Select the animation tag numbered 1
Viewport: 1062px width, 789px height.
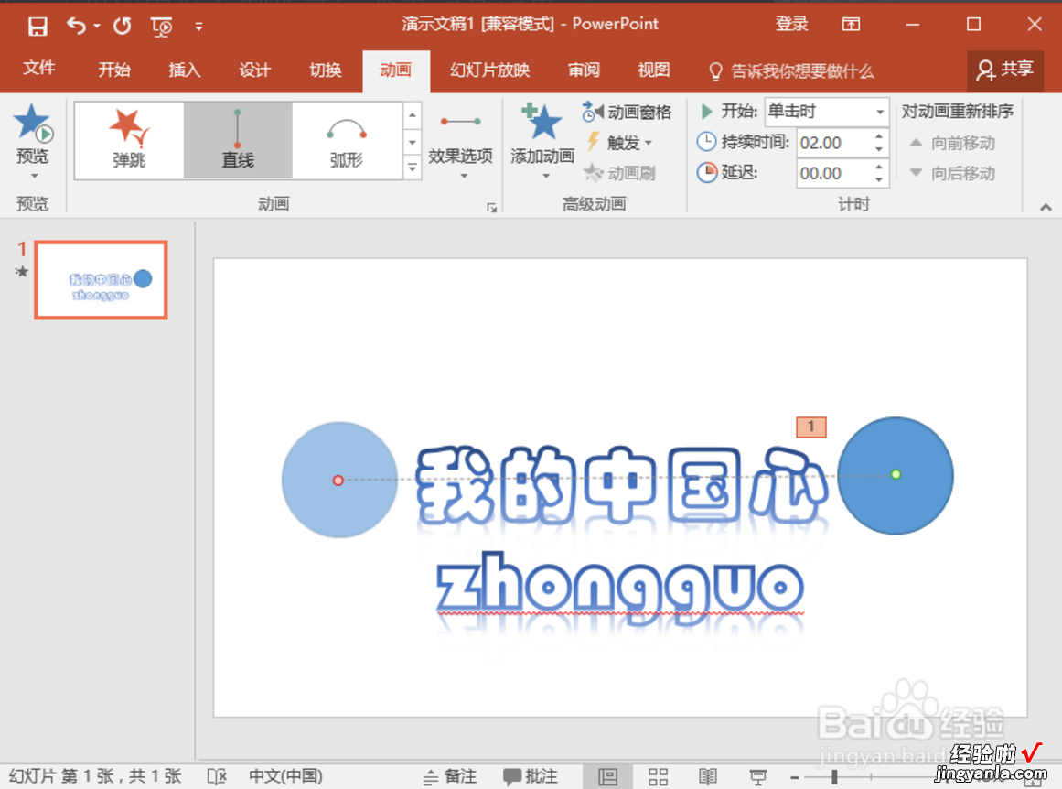tap(810, 427)
